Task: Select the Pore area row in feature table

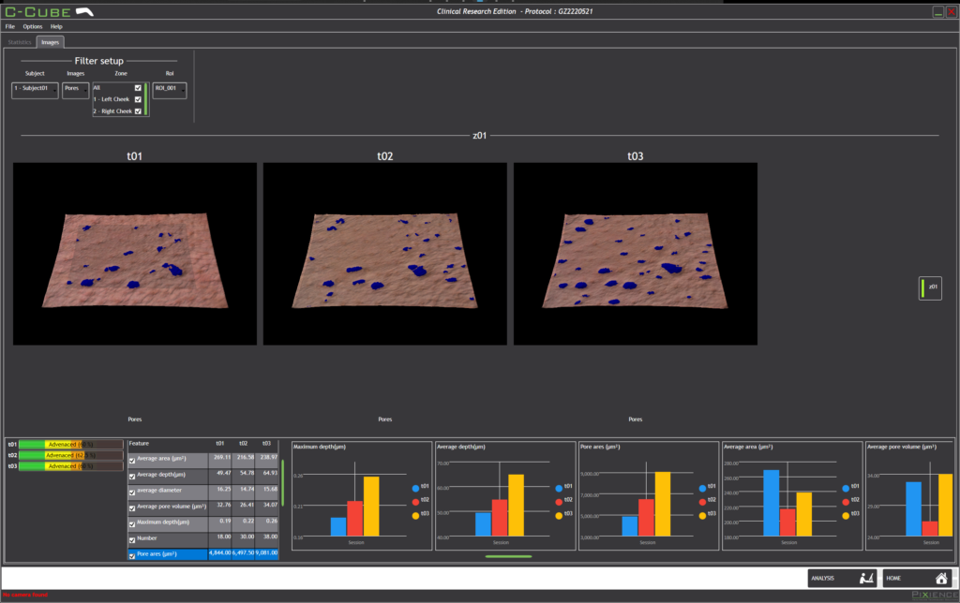Action: tap(169, 555)
